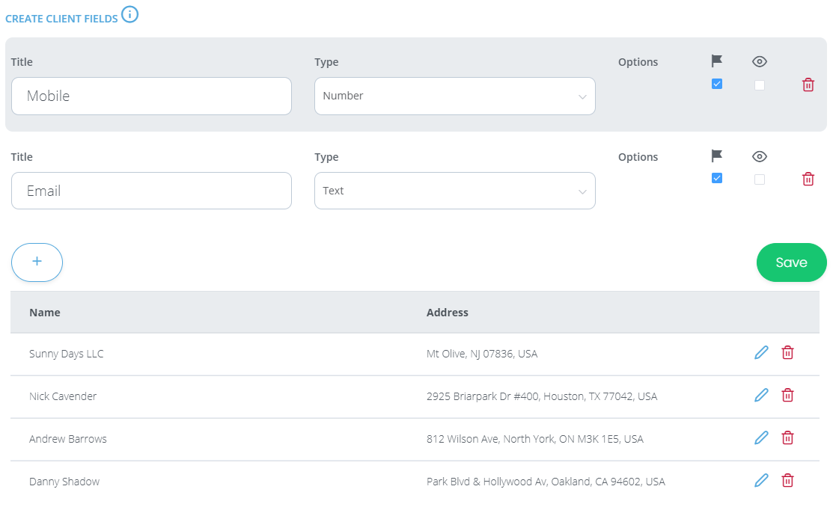
Task: Delete Sunny Days LLC client
Action: (788, 352)
